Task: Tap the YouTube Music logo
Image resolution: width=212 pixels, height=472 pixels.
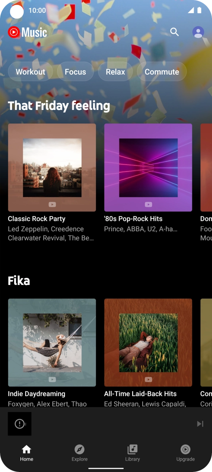Action: [27, 33]
